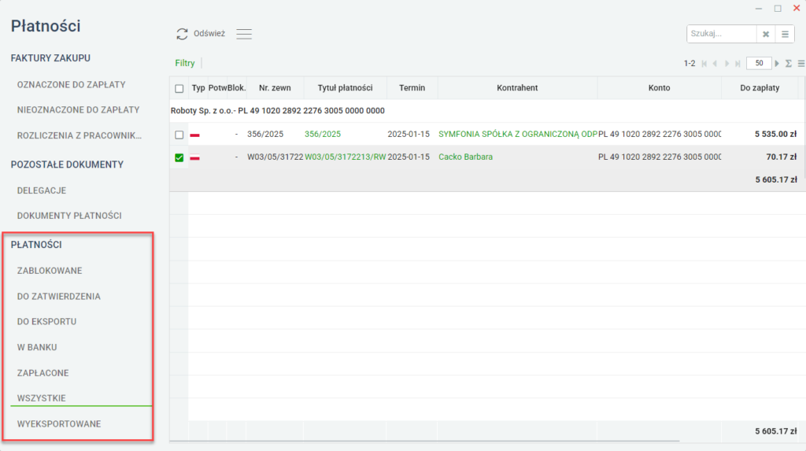The height and width of the screenshot is (451, 806).
Task: Toggle the select-all checkbox in table header
Action: coord(179,88)
